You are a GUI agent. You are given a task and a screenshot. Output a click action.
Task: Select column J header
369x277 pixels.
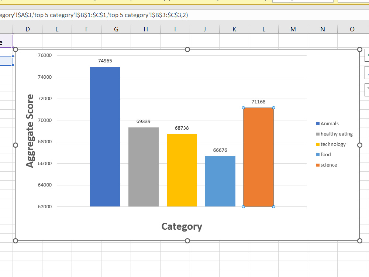[205, 29]
